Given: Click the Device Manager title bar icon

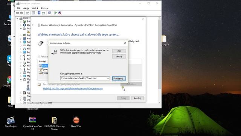Looking at the screenshot, I should pos(18,3).
